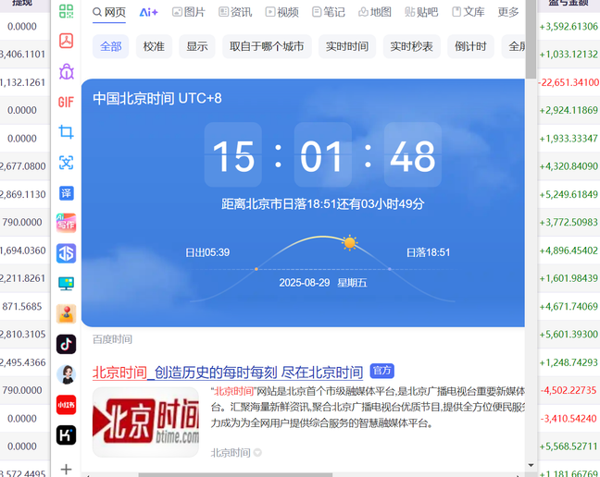Open the GIF tool in sidebar
Screen dimensions: 600x477
point(66,102)
